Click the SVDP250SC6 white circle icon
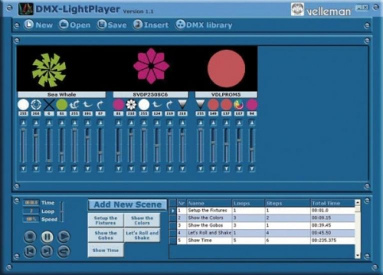The image size is (383, 275). coord(144,105)
